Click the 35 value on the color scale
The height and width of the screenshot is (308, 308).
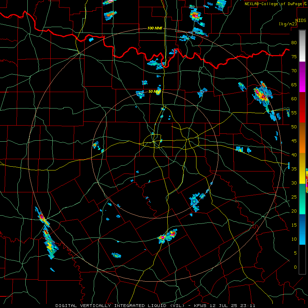294,169
